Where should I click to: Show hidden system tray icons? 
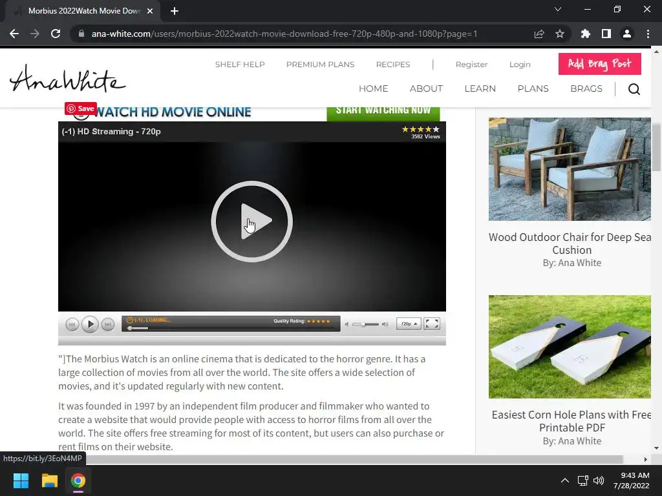[x=564, y=480]
